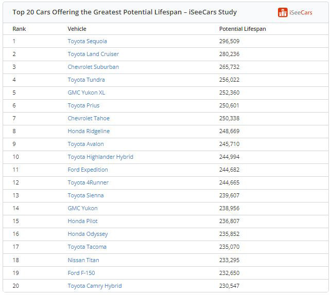Open the Toyota Land Cruiser link
332x295 pixels.
tap(93, 54)
